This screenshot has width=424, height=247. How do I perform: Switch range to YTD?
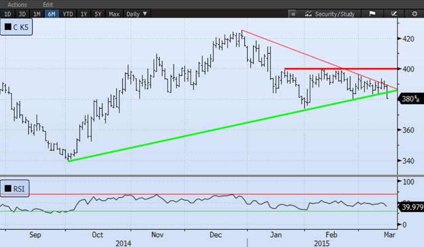point(67,14)
